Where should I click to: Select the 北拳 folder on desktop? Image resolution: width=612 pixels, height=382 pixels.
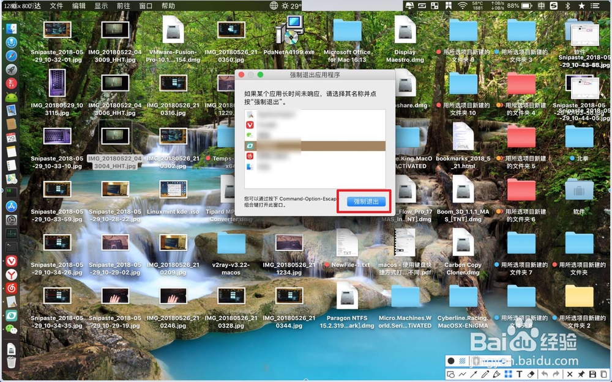pyautogui.click(x=579, y=143)
